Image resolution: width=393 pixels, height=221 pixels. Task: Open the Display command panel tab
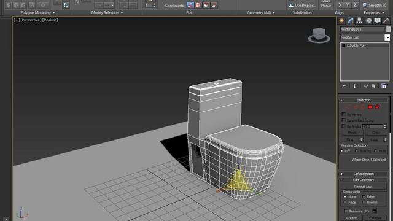[x=377, y=20]
